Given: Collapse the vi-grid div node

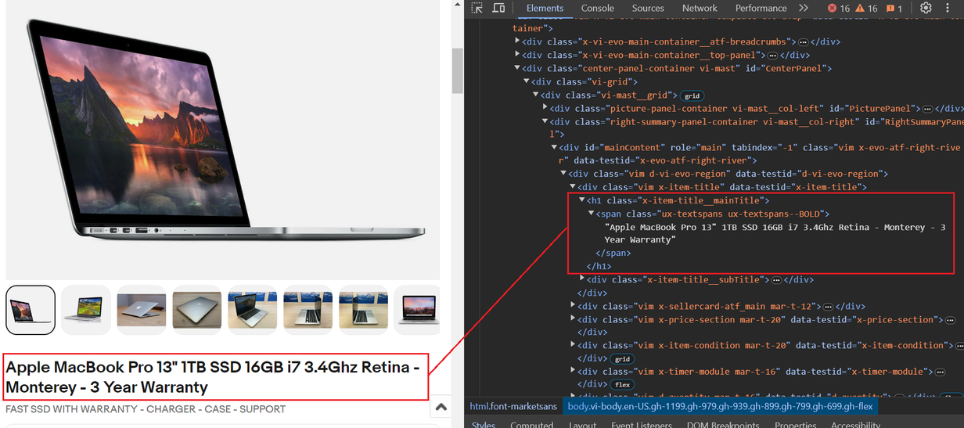Looking at the screenshot, I should (x=526, y=81).
